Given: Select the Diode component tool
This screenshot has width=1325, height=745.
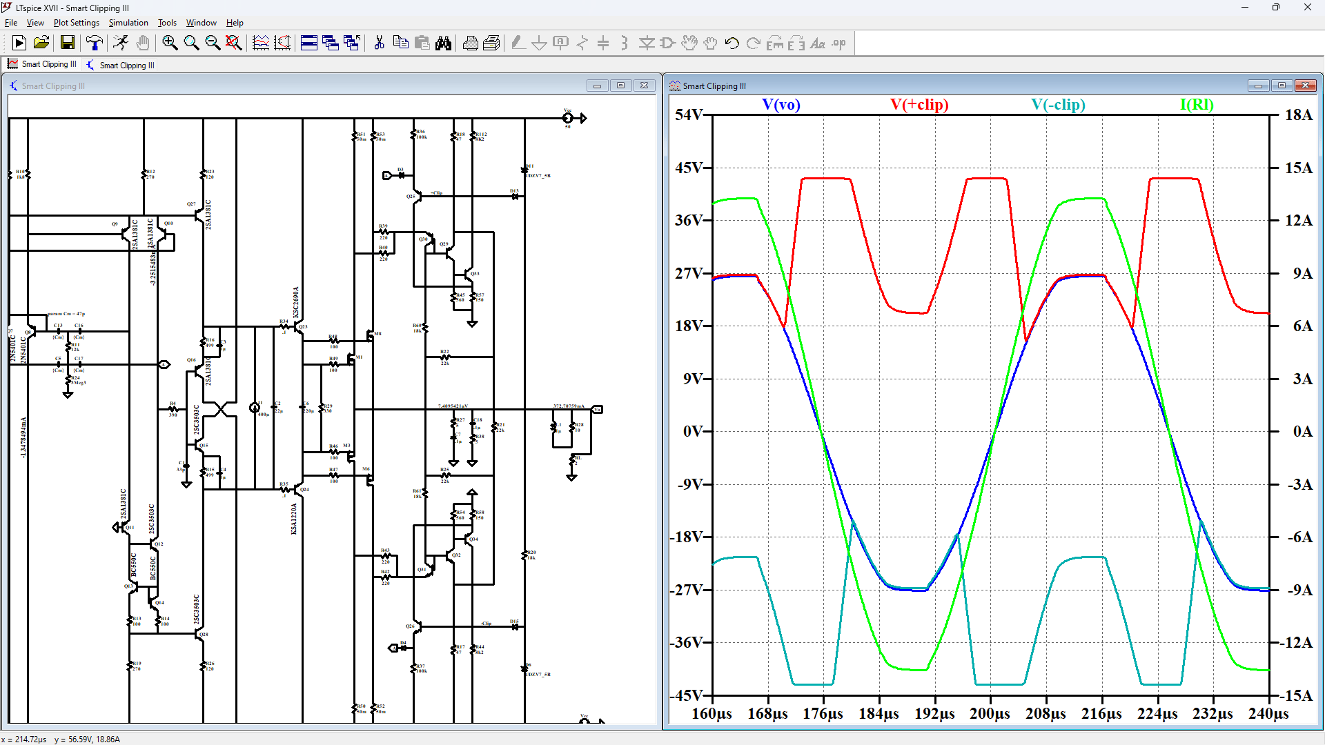Looking at the screenshot, I should coord(647,43).
